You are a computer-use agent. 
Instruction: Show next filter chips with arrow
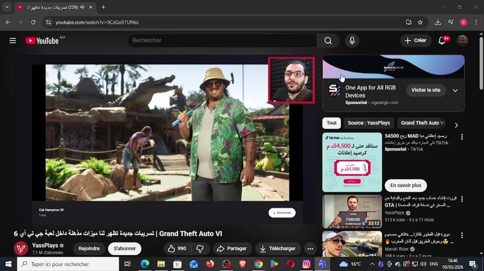click(x=456, y=125)
